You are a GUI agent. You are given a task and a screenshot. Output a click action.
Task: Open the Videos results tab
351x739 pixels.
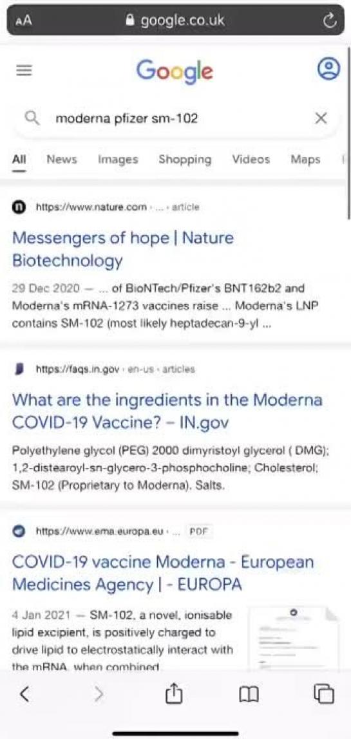point(251,159)
